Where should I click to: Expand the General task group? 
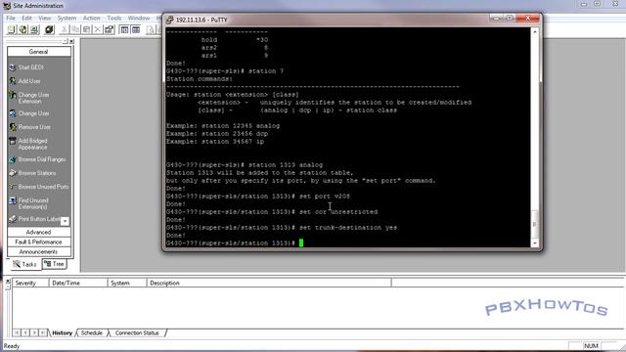[x=39, y=52]
